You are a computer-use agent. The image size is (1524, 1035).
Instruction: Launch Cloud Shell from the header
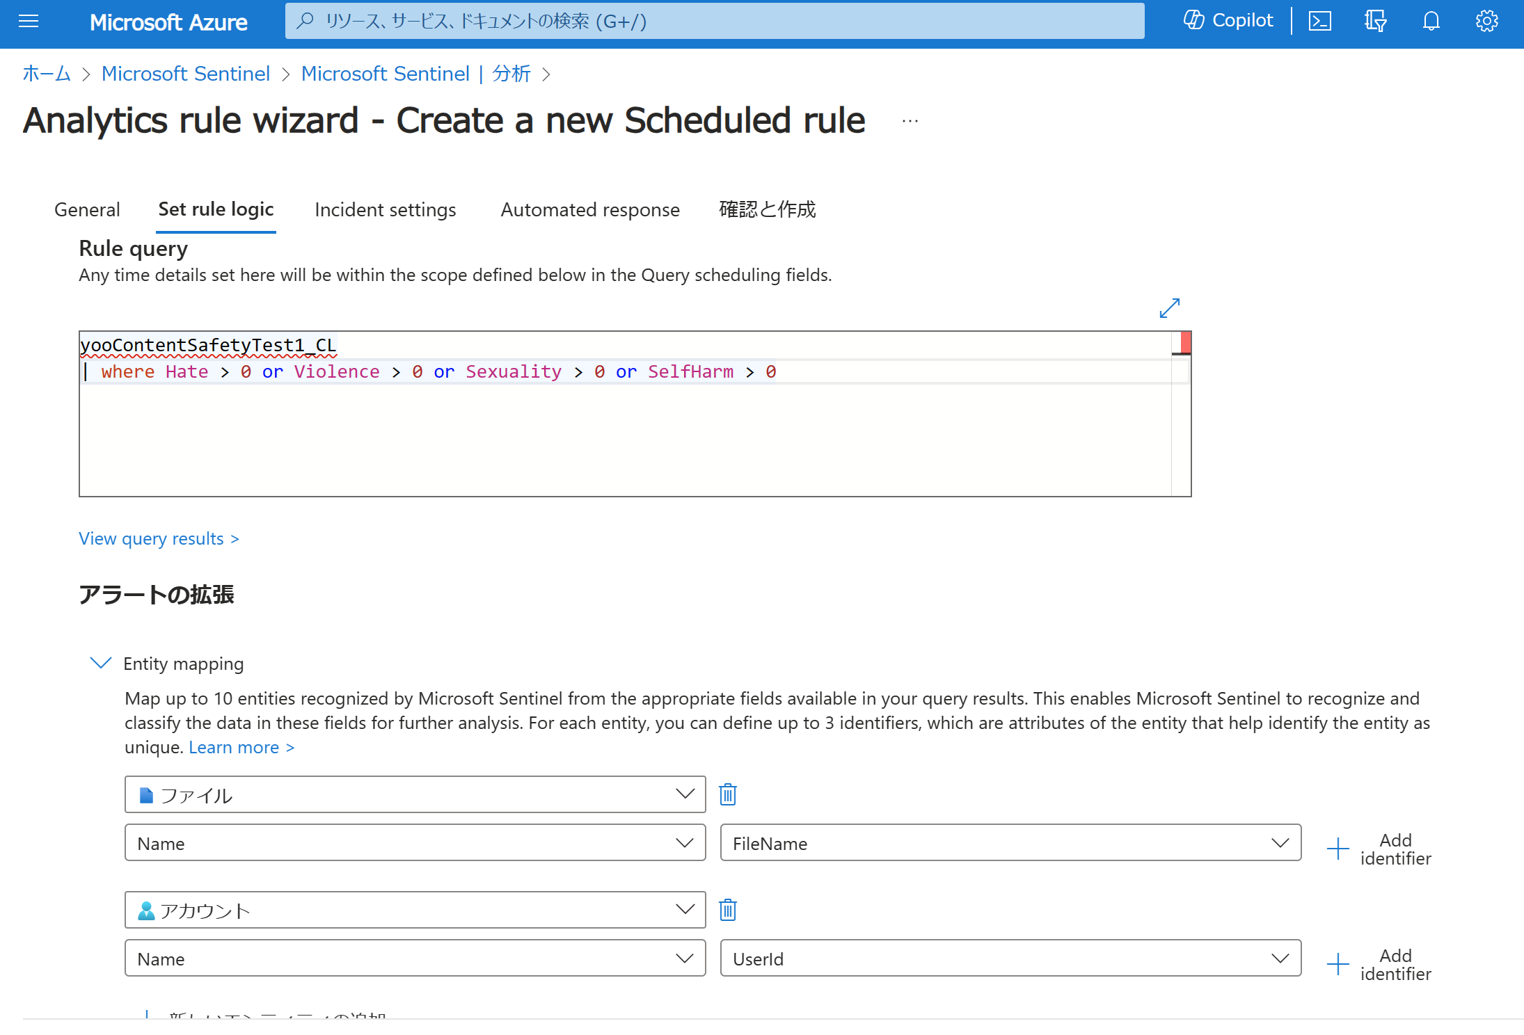[1320, 21]
